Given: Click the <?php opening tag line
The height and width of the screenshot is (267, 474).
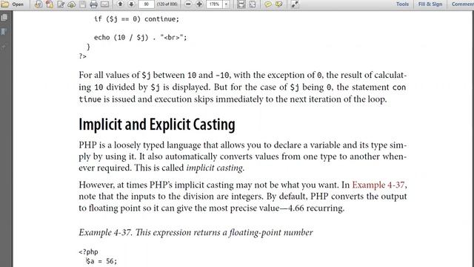Looking at the screenshot, I should tap(88, 252).
